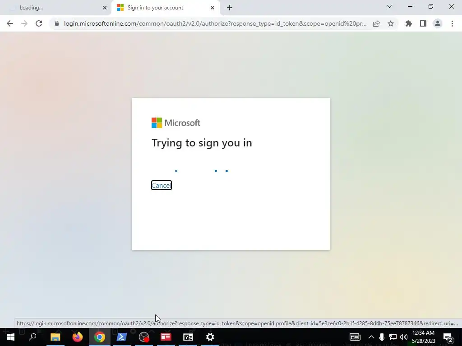462x346 pixels.
Task: Open the clock showing 12:34 AM
Action: [x=423, y=337]
